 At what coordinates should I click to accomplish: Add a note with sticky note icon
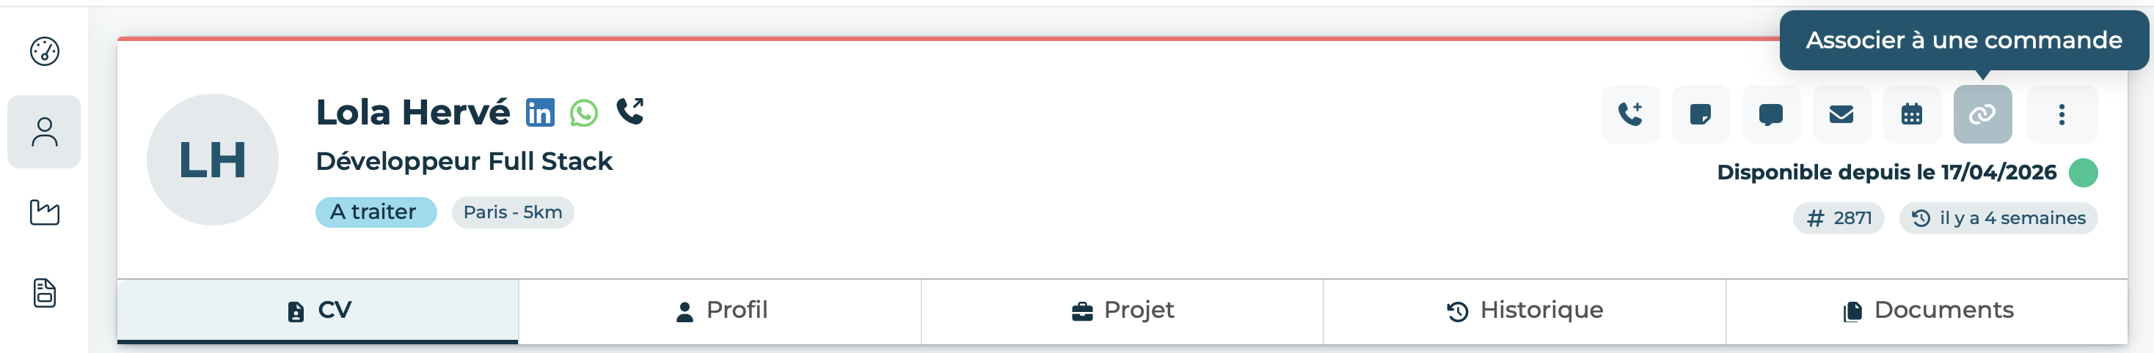pos(1701,114)
